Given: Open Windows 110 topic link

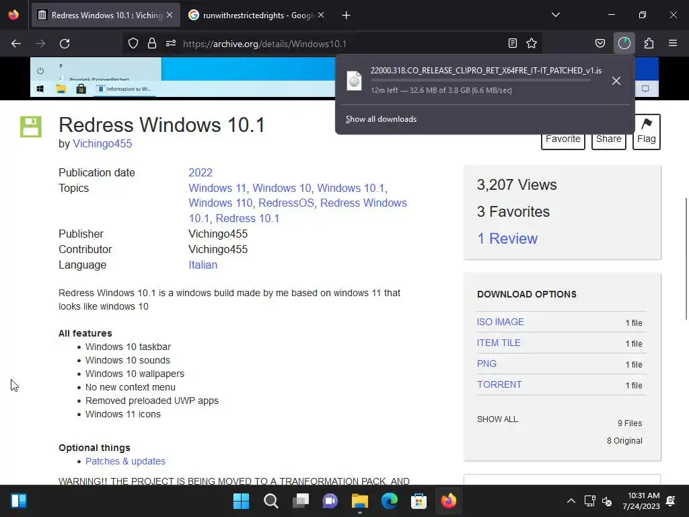Looking at the screenshot, I should 221,203.
